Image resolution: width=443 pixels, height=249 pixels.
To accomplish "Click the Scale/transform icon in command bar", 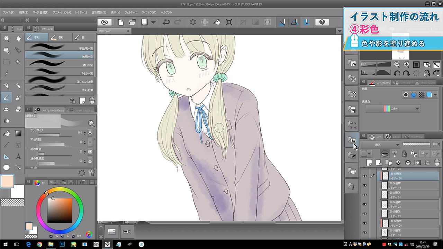I will [229, 22].
